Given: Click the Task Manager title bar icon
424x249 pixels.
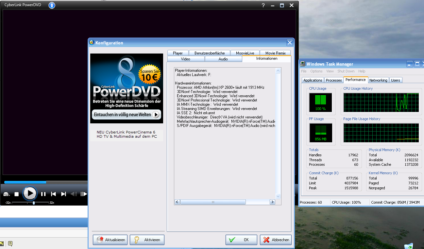Looking at the screenshot, I should [303, 64].
